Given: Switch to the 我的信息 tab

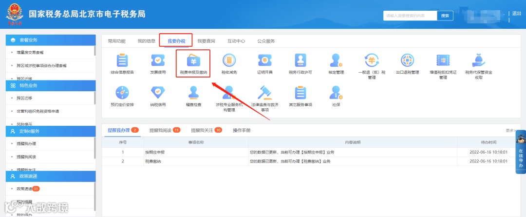Looking at the screenshot, I should tap(146, 41).
